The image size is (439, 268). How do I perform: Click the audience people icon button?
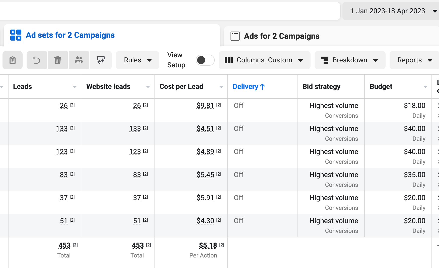click(x=79, y=60)
